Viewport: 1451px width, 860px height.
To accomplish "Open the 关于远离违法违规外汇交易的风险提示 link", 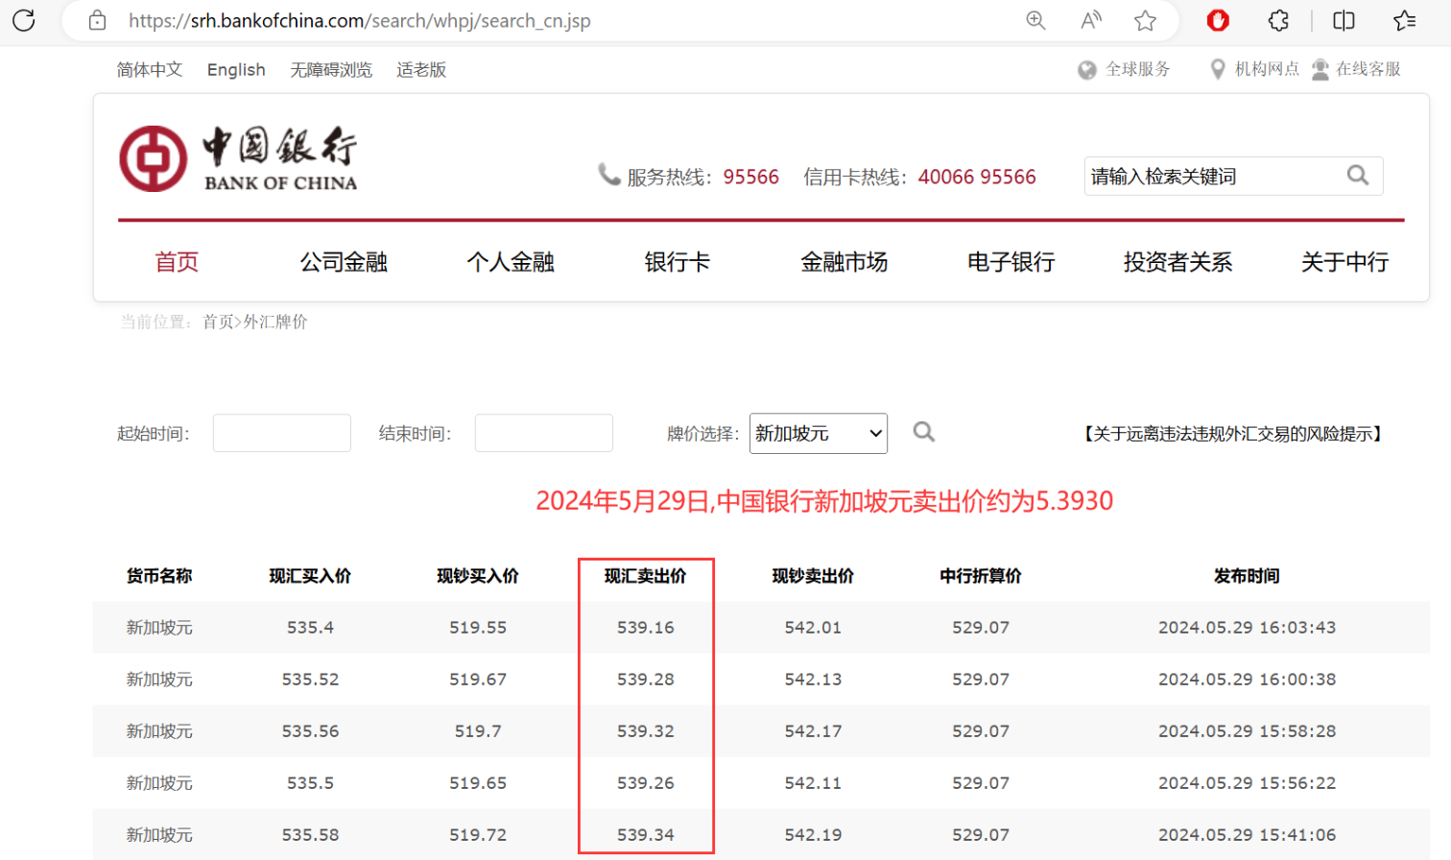I will click(1233, 434).
